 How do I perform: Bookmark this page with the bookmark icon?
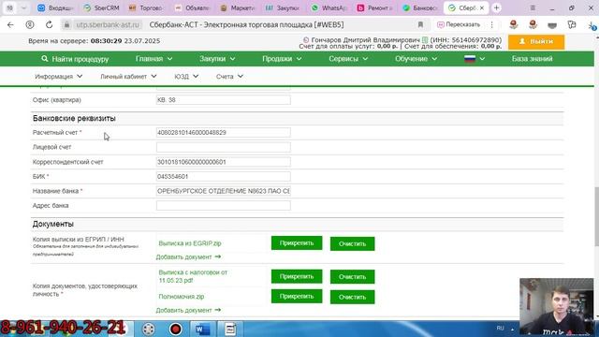[x=420, y=25]
